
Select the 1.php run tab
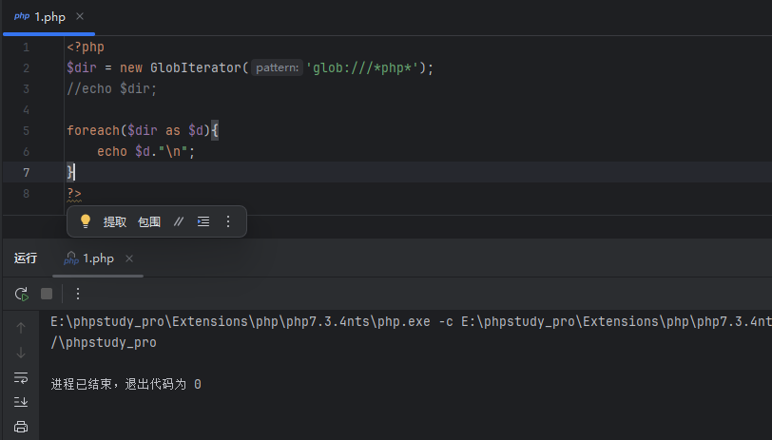click(x=97, y=258)
